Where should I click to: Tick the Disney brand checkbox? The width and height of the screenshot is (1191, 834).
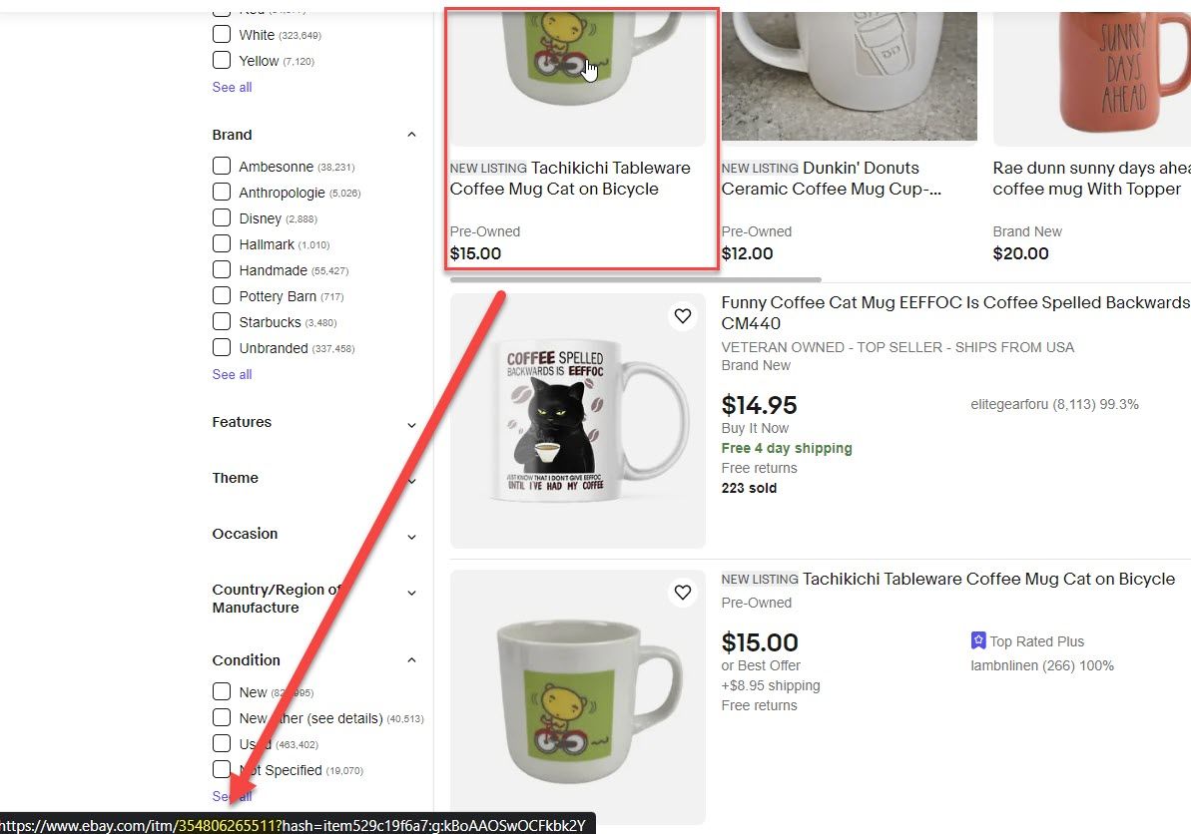221,217
